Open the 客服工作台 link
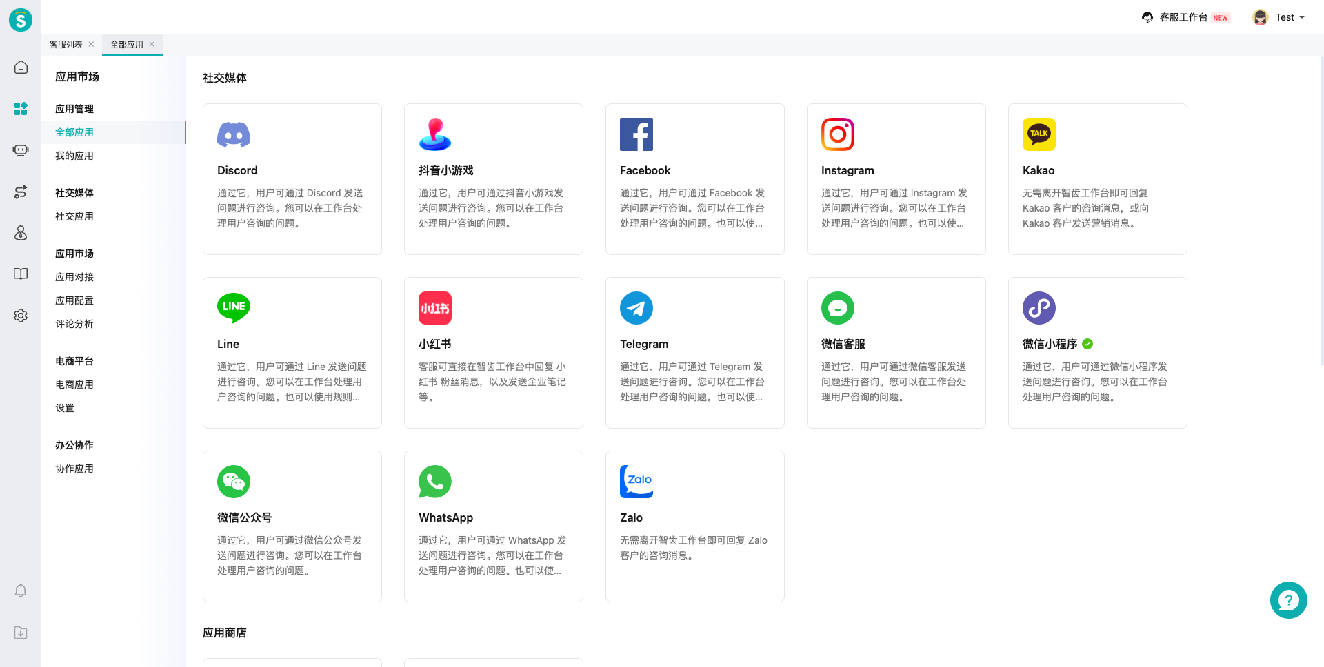 point(1183,17)
